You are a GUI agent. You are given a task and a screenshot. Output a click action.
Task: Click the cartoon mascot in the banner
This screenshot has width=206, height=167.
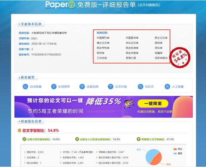click(129, 104)
